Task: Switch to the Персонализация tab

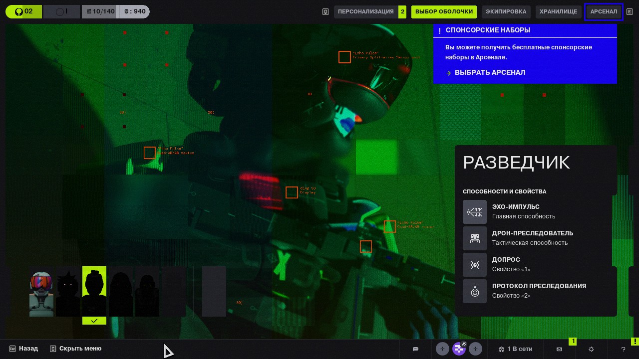Action: click(365, 11)
